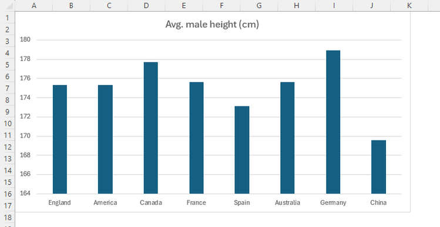
Task: Click the 164 value on vertical axis
Action: pyautogui.click(x=25, y=193)
